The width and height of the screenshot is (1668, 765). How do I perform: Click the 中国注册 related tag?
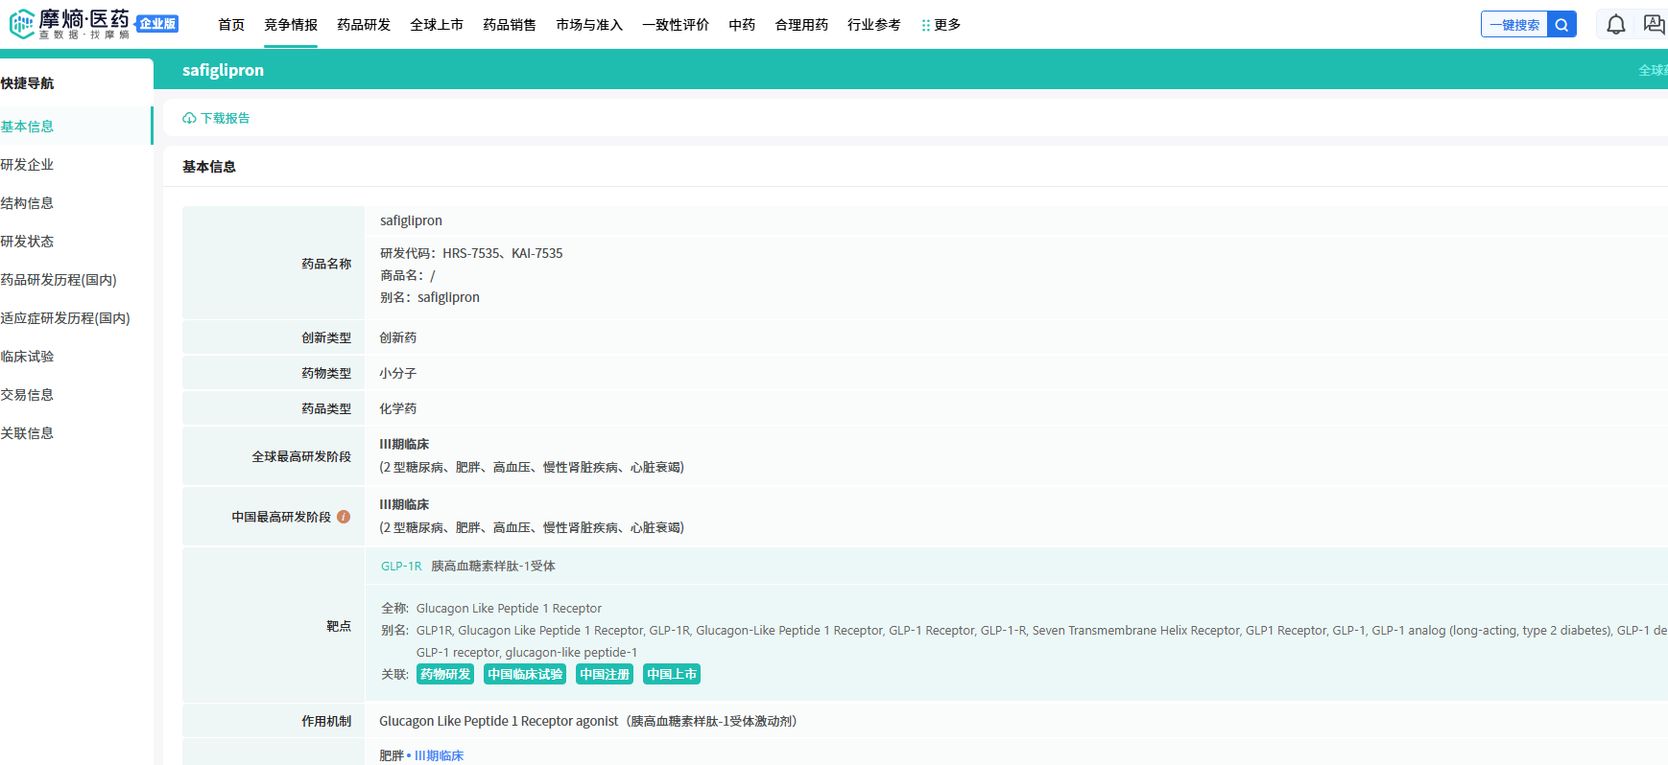[x=605, y=674]
